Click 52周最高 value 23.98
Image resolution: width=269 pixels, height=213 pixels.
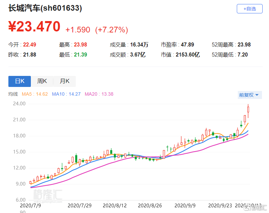coord(244,45)
